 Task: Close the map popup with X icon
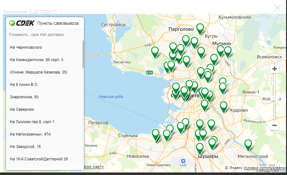278,8
